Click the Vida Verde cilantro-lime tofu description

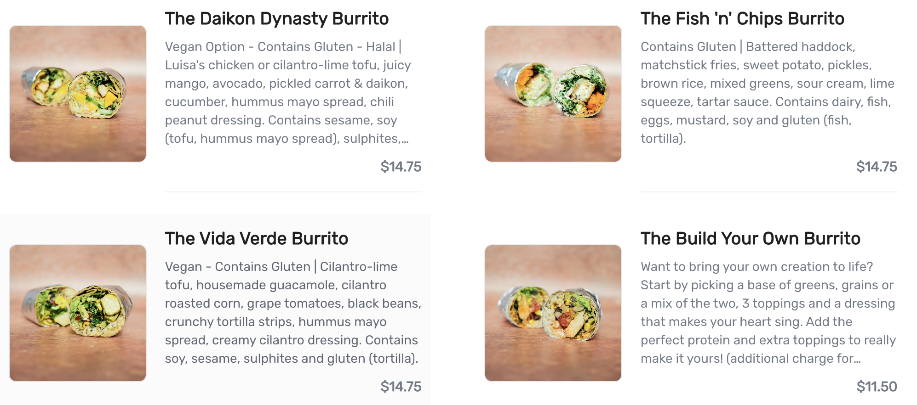coord(292,313)
